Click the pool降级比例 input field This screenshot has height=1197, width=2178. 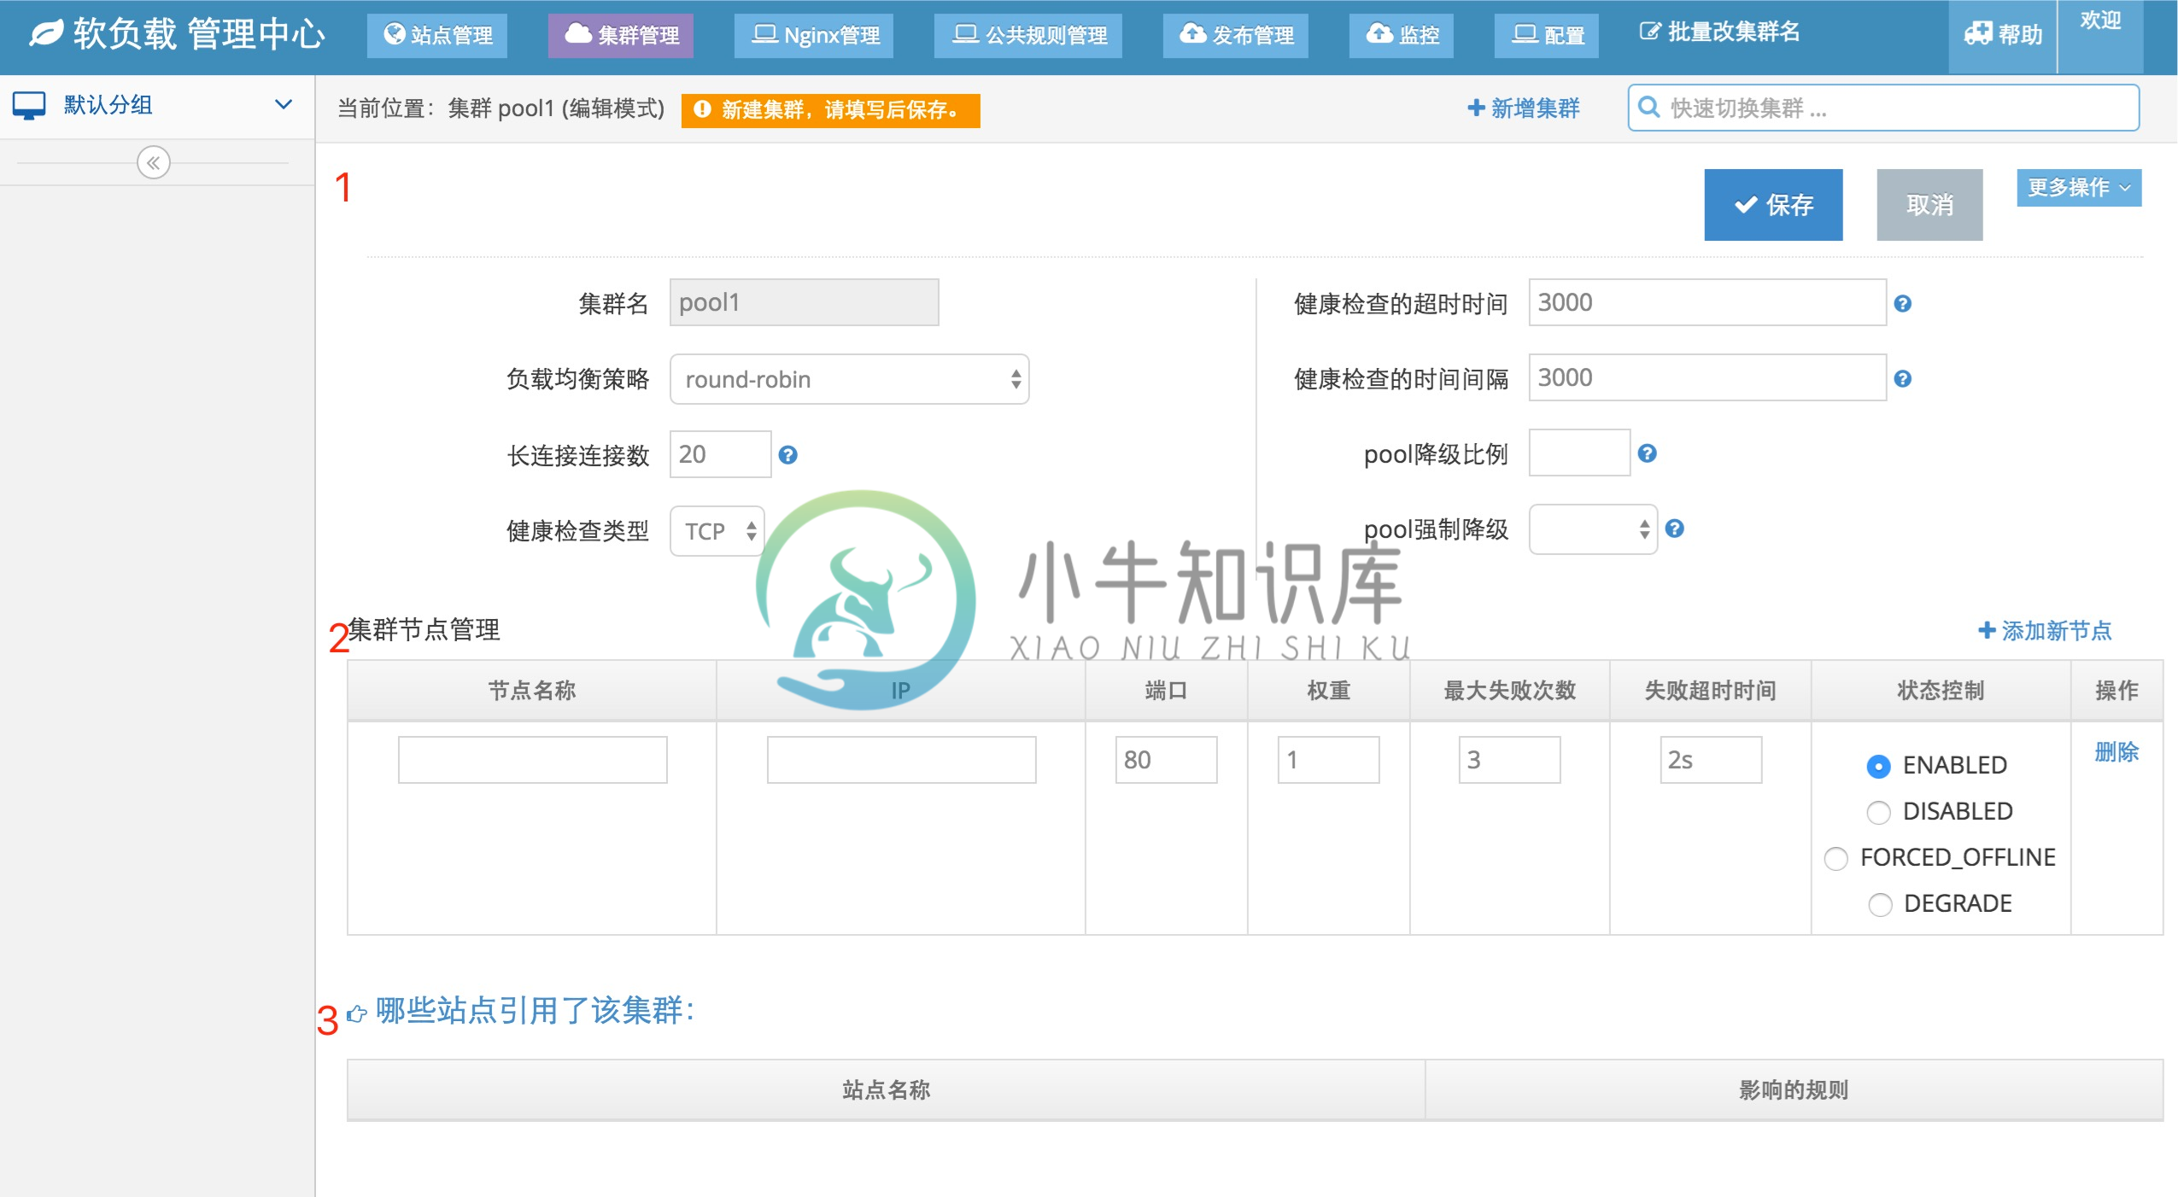click(1579, 453)
